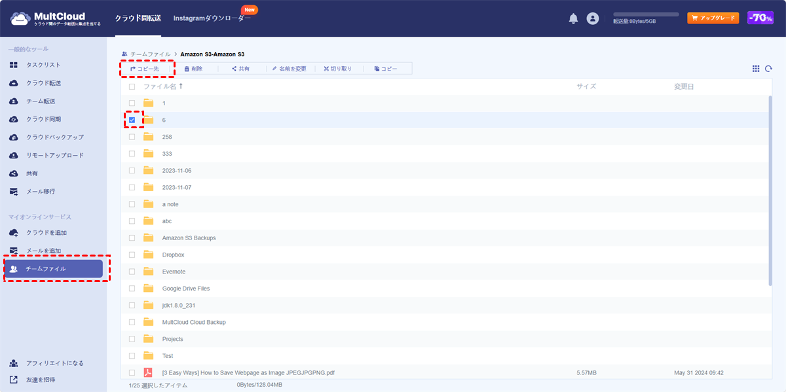
Task: Open the Instagramダウンローダー tab
Action: coord(212,18)
